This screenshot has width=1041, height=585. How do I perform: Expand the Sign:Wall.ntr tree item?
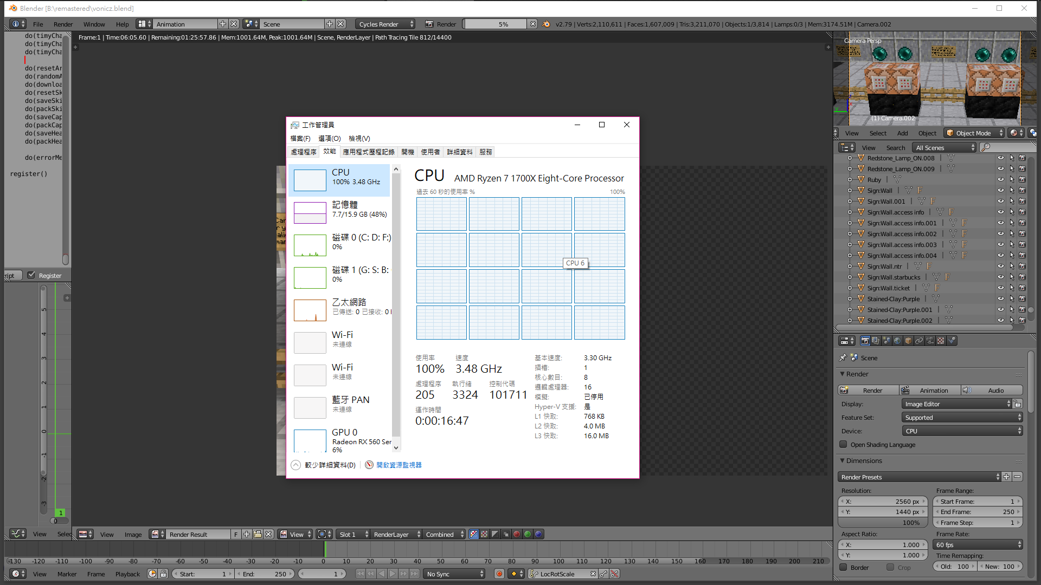[850, 266]
